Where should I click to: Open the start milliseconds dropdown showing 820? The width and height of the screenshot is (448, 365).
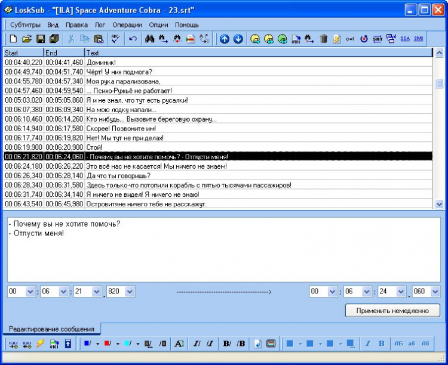pos(130,292)
